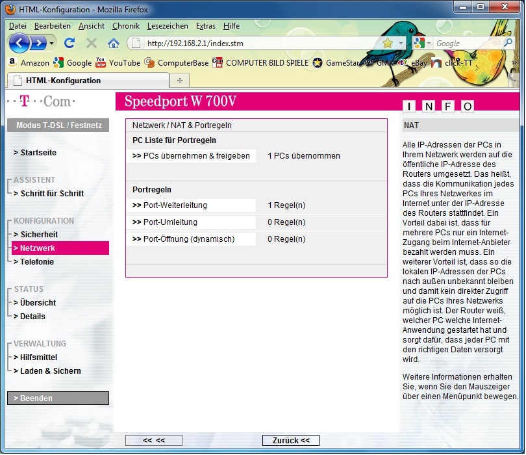The image size is (526, 455).
Task: Open the tab list dropdown arrow
Action: (x=514, y=81)
